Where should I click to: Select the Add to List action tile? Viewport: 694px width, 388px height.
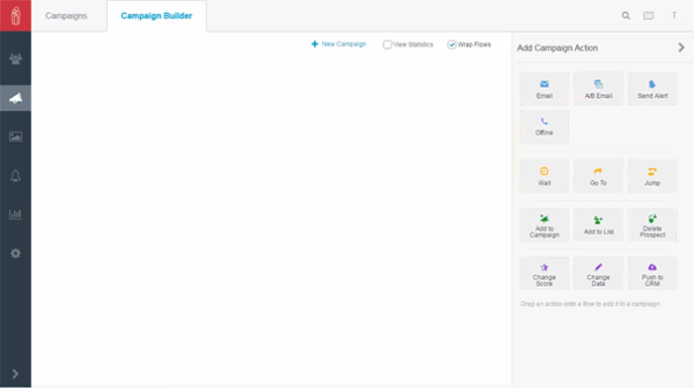(599, 225)
